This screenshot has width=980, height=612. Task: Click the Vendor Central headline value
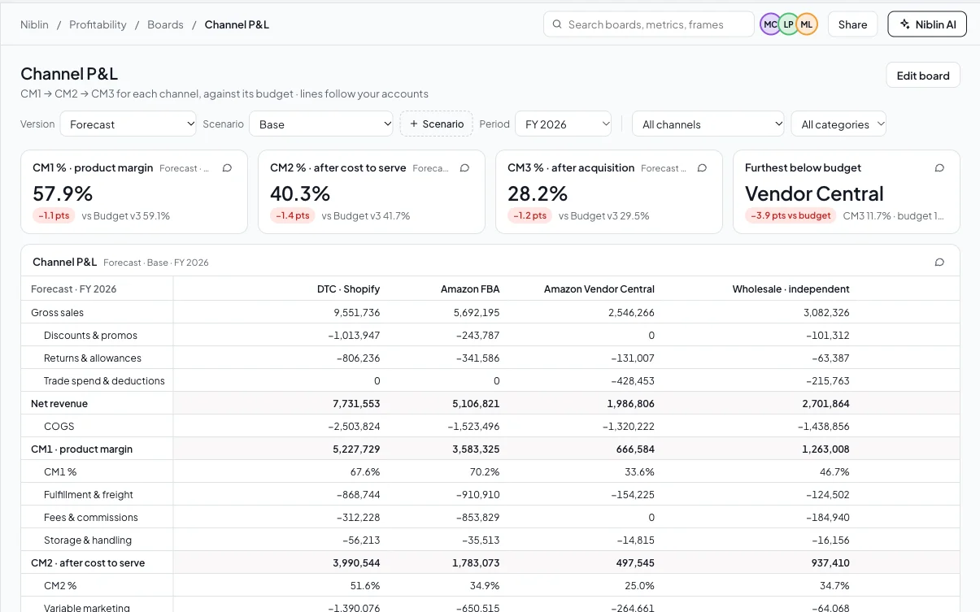(x=814, y=193)
